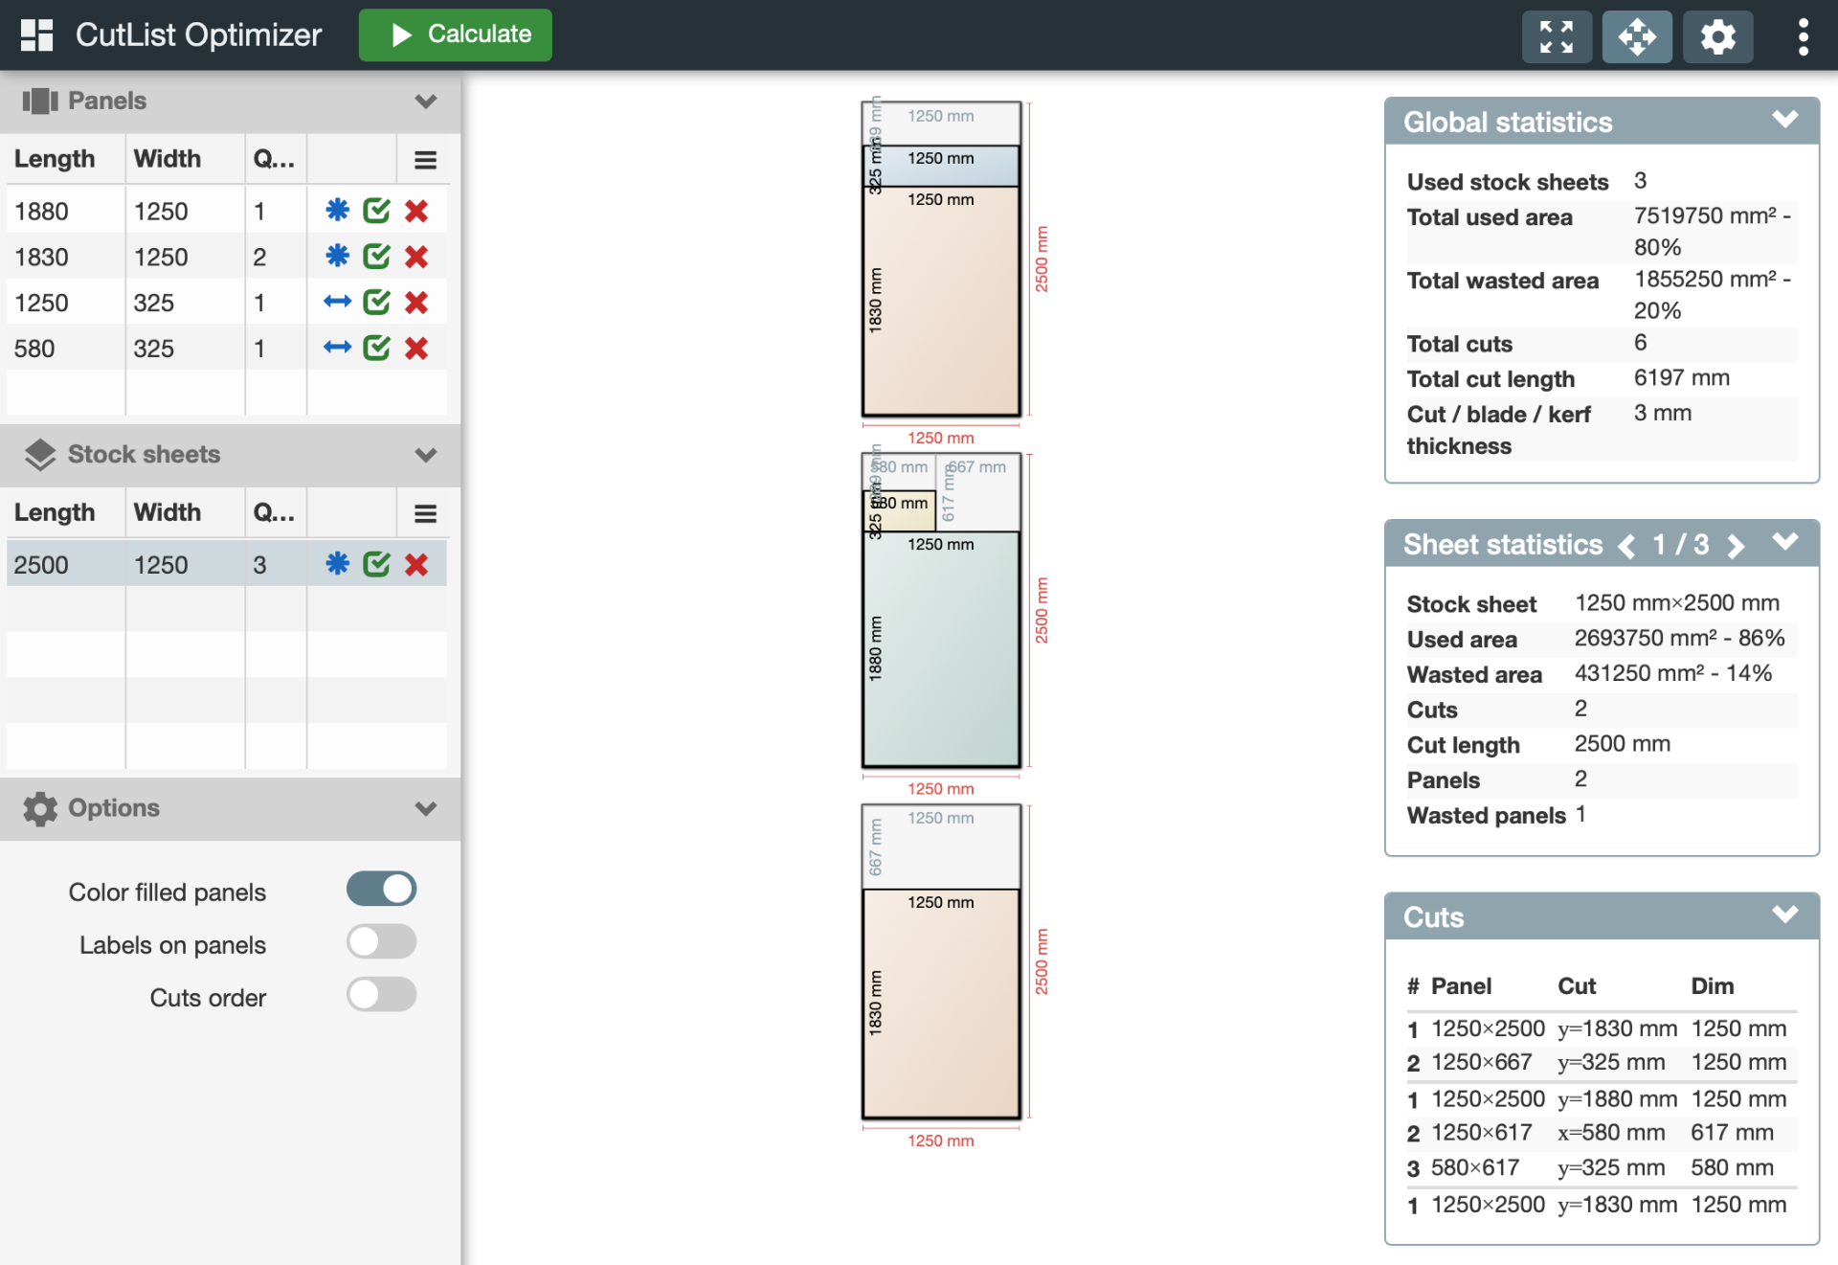Select cut row 580×617 y=325 mm
Viewport: 1838px width, 1265px height.
click(1602, 1168)
